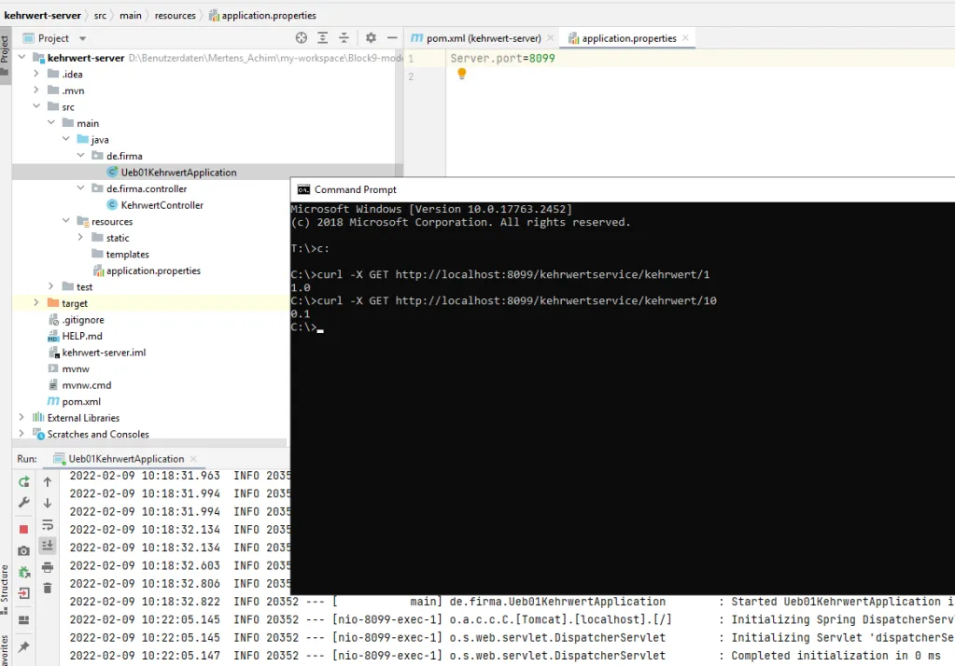Expand the .idea folder
The image size is (955, 666).
click(x=35, y=74)
